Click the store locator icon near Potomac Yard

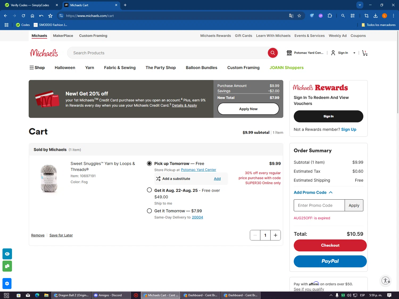coord(289,53)
